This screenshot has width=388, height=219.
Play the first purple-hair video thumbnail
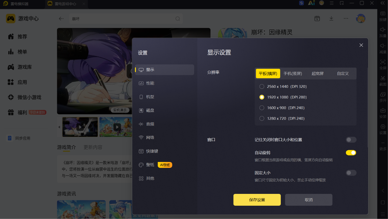pyautogui.click(x=80, y=127)
